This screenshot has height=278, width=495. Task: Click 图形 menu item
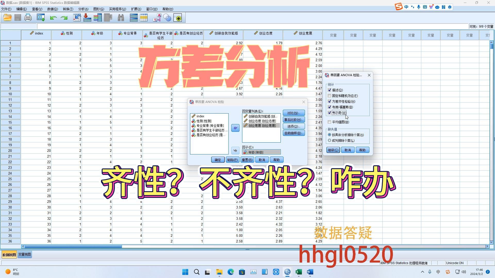tap(99, 9)
